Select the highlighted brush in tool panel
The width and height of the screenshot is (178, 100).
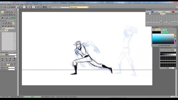(14, 23)
